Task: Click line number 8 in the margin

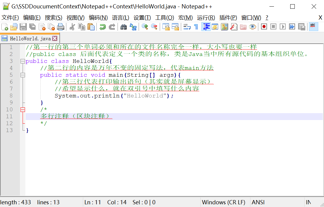Action: (x=11, y=96)
